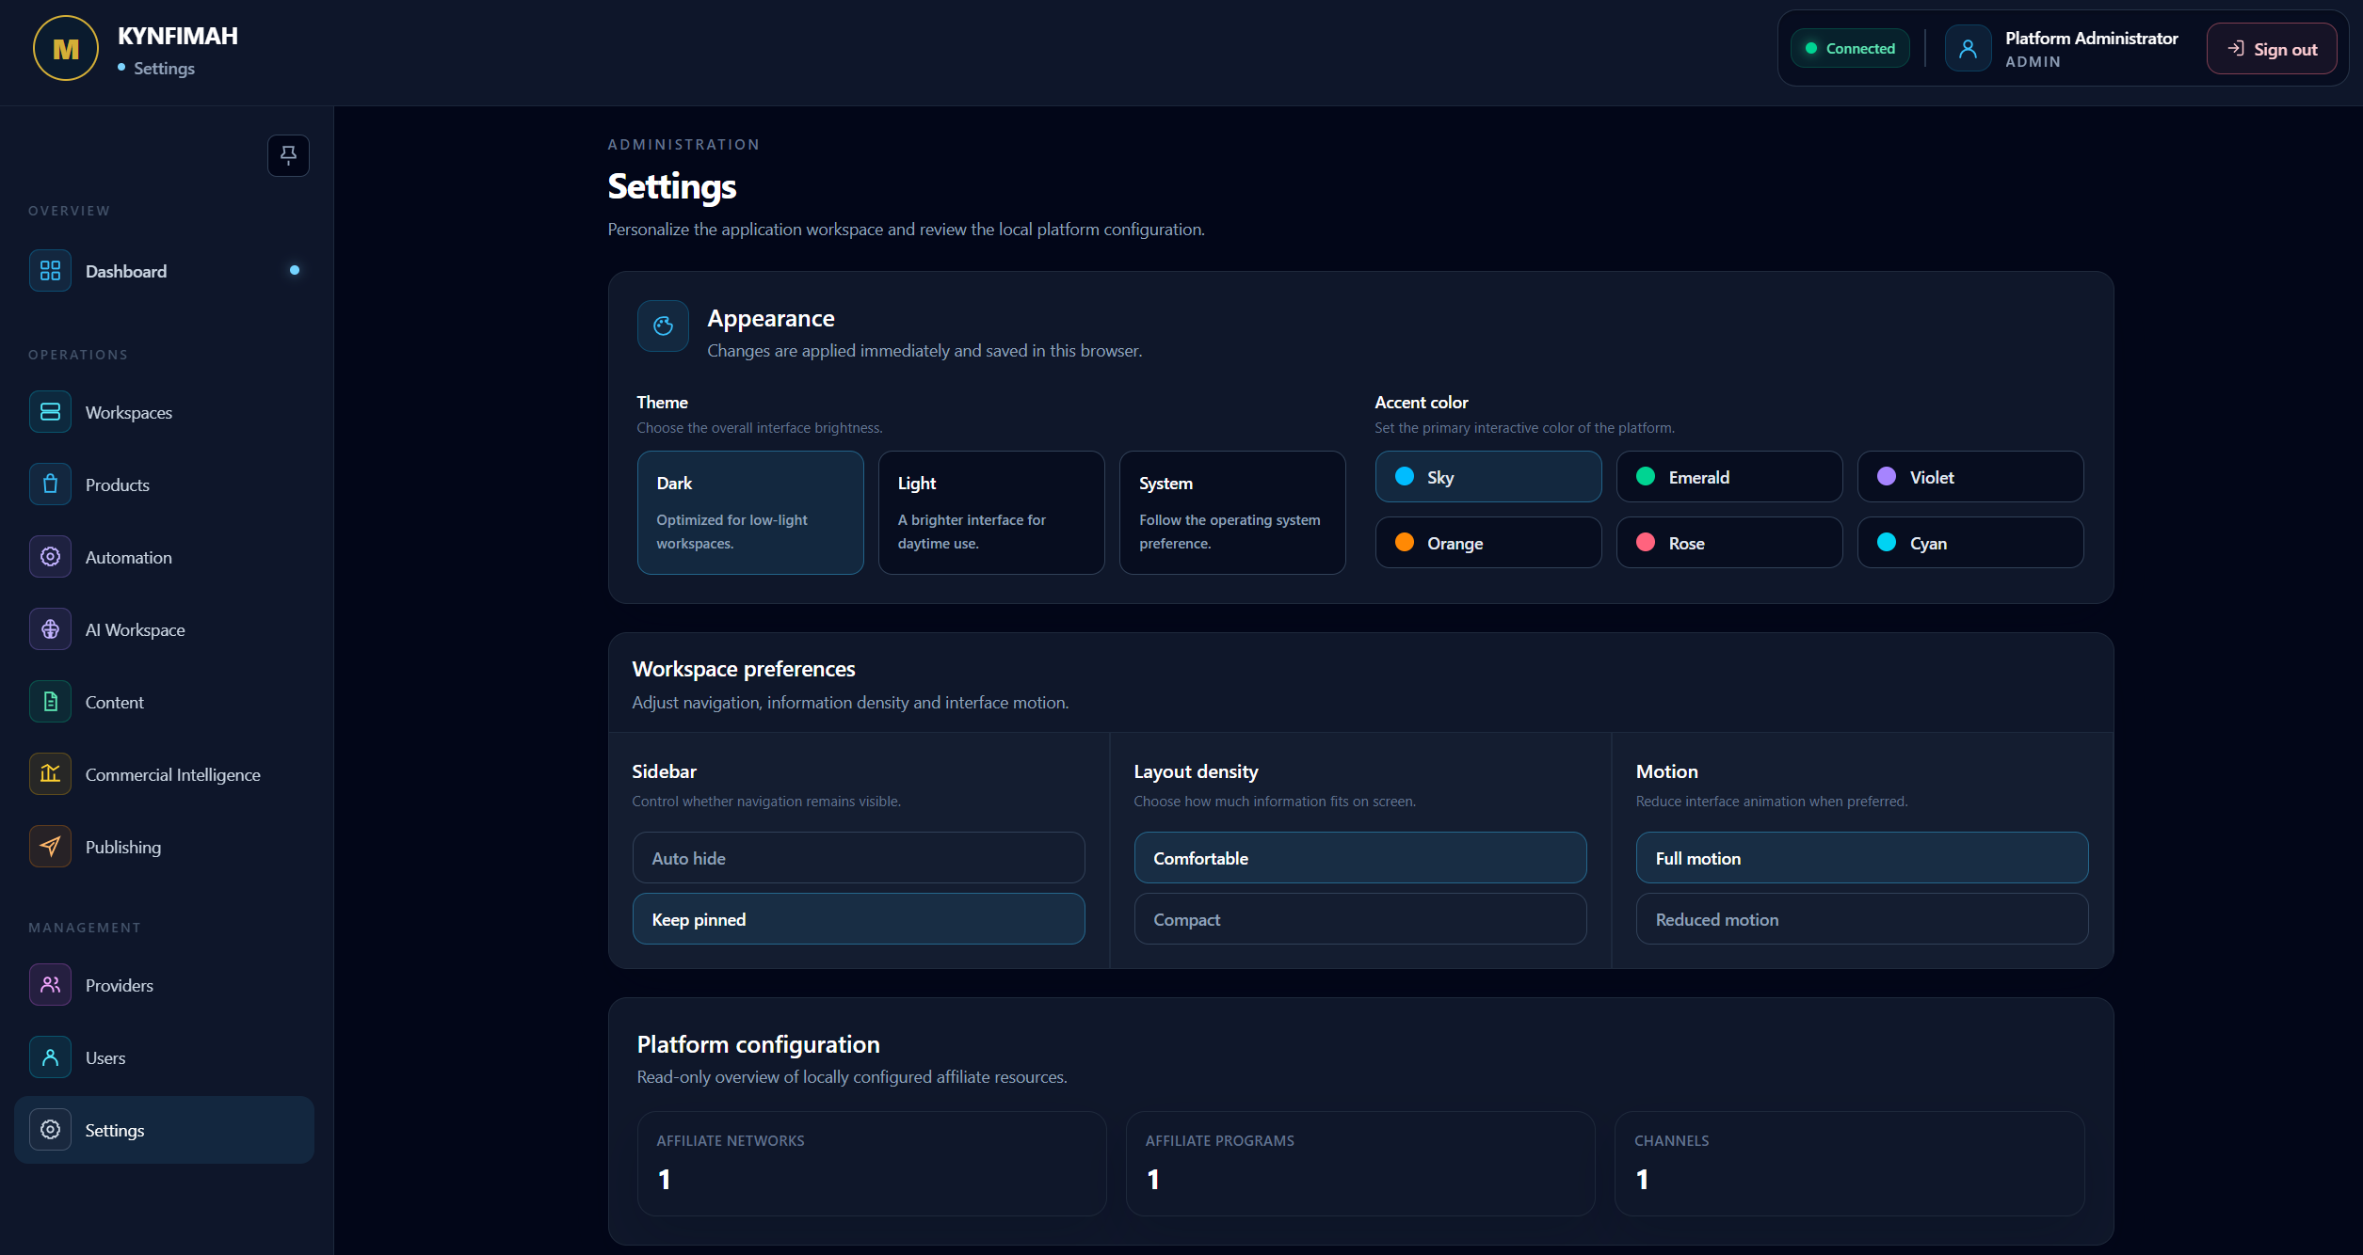Click the Platform Administrator name
Screen dimensions: 2363x1255
(2091, 38)
